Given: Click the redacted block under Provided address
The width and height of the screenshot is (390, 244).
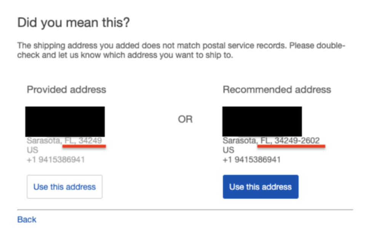Looking at the screenshot, I should click(65, 121).
